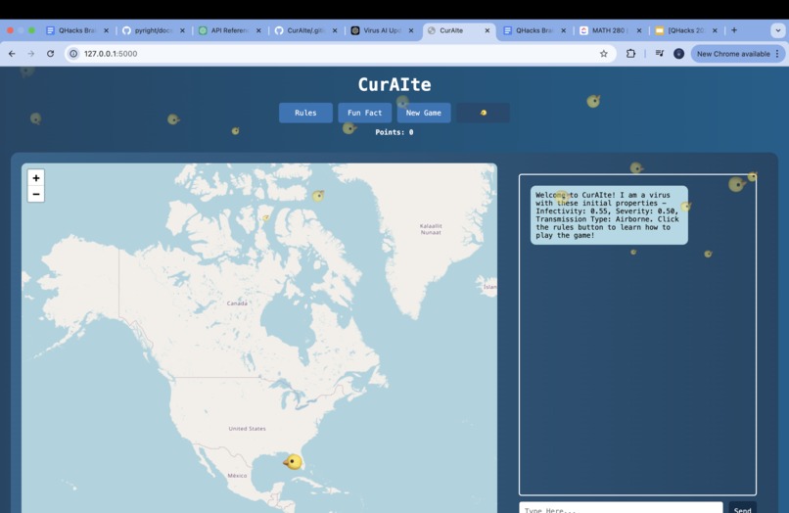Screen dimensions: 789x513
Task: Switch to the Virus AI Upd tab
Action: click(382, 30)
